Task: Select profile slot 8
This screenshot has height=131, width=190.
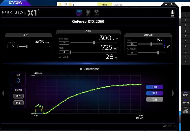Action: click(185, 57)
